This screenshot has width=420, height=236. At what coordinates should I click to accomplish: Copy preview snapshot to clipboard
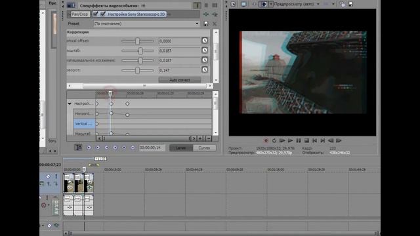343,4
